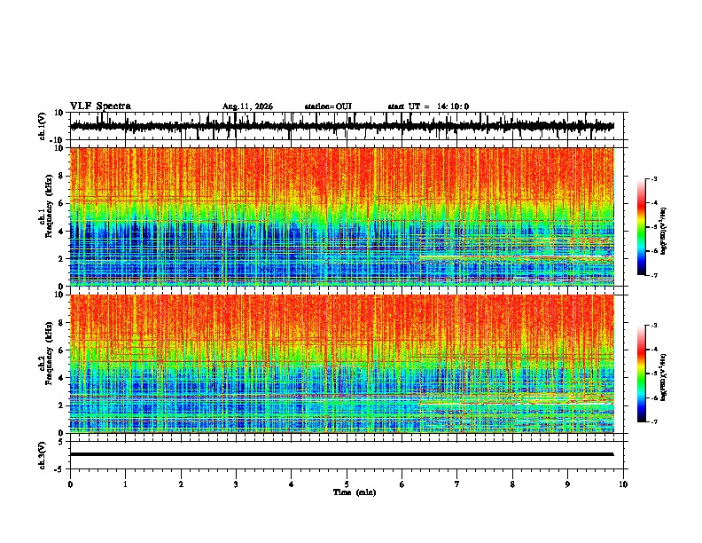Click the "6" kHz tick on ch.2 spectrogram axis
This screenshot has height=543, width=702.
62,350
